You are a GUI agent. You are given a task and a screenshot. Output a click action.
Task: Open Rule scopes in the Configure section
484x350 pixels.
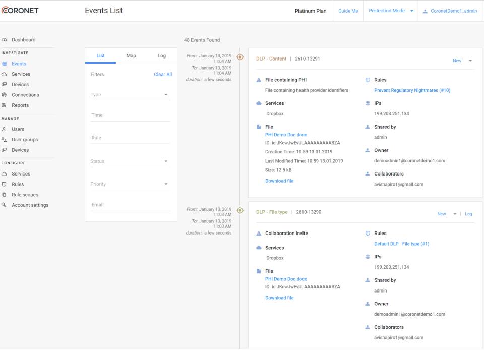(25, 195)
